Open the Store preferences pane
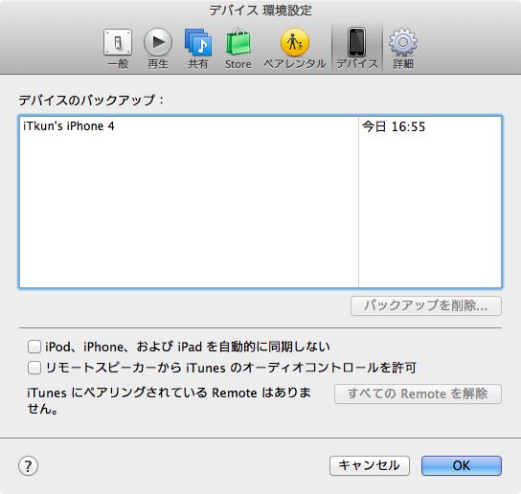 click(x=238, y=49)
